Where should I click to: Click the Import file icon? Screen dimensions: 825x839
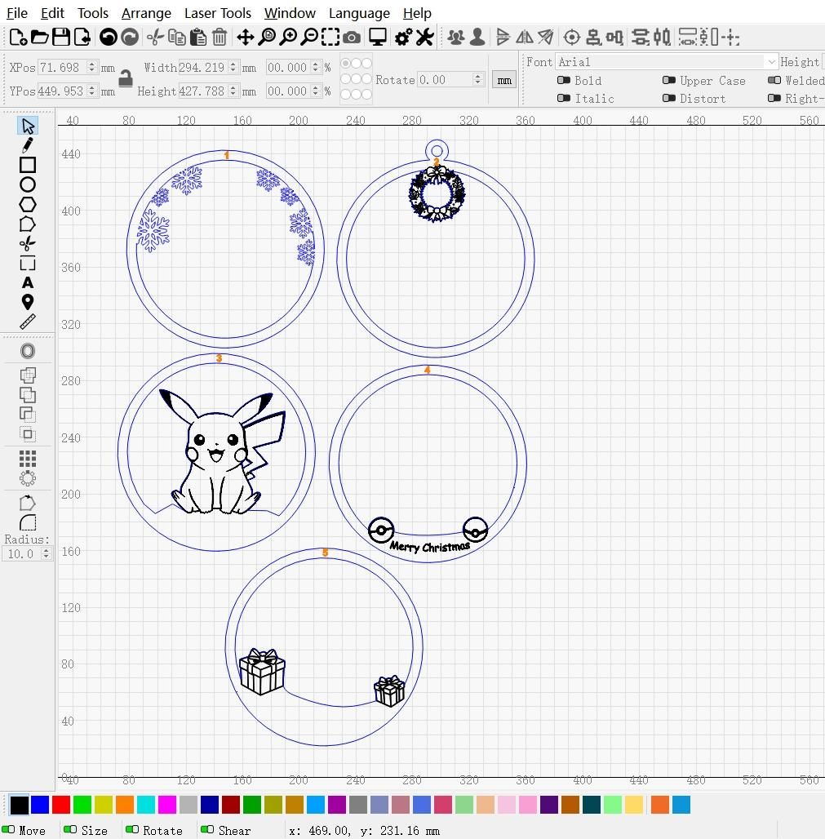pos(82,37)
